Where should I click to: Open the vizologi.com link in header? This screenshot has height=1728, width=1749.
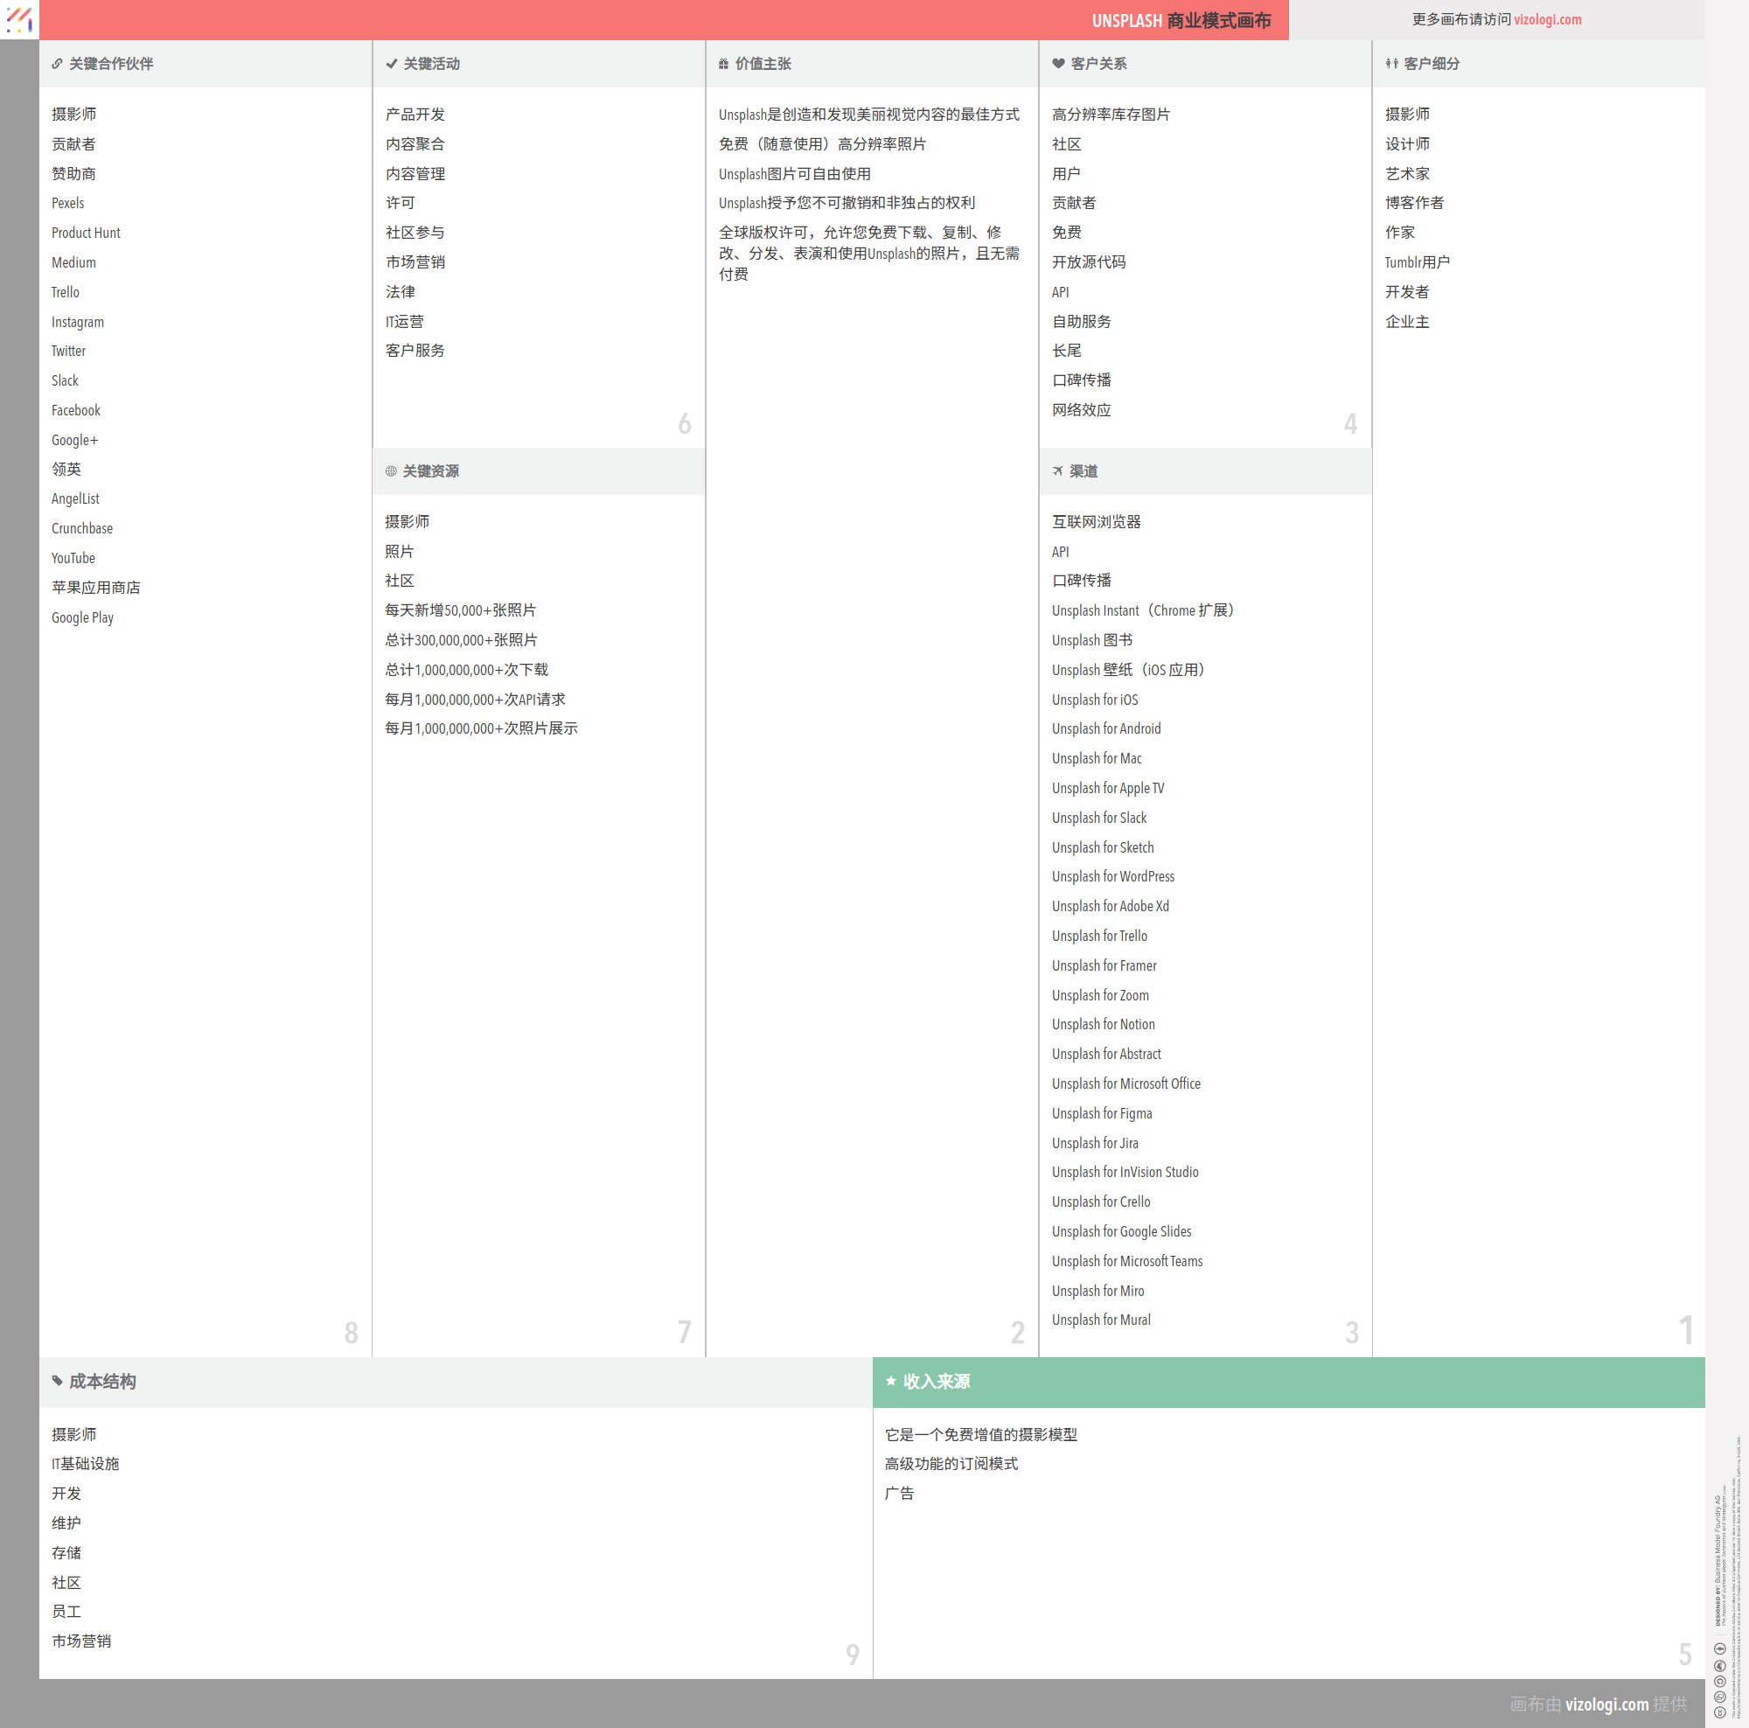[1547, 20]
